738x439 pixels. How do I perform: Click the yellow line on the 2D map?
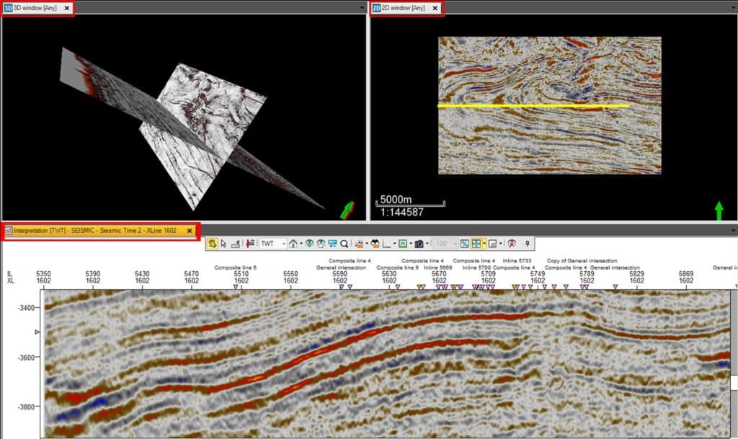pyautogui.click(x=533, y=106)
